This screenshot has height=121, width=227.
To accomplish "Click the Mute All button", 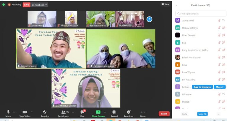I will pos(202,114).
